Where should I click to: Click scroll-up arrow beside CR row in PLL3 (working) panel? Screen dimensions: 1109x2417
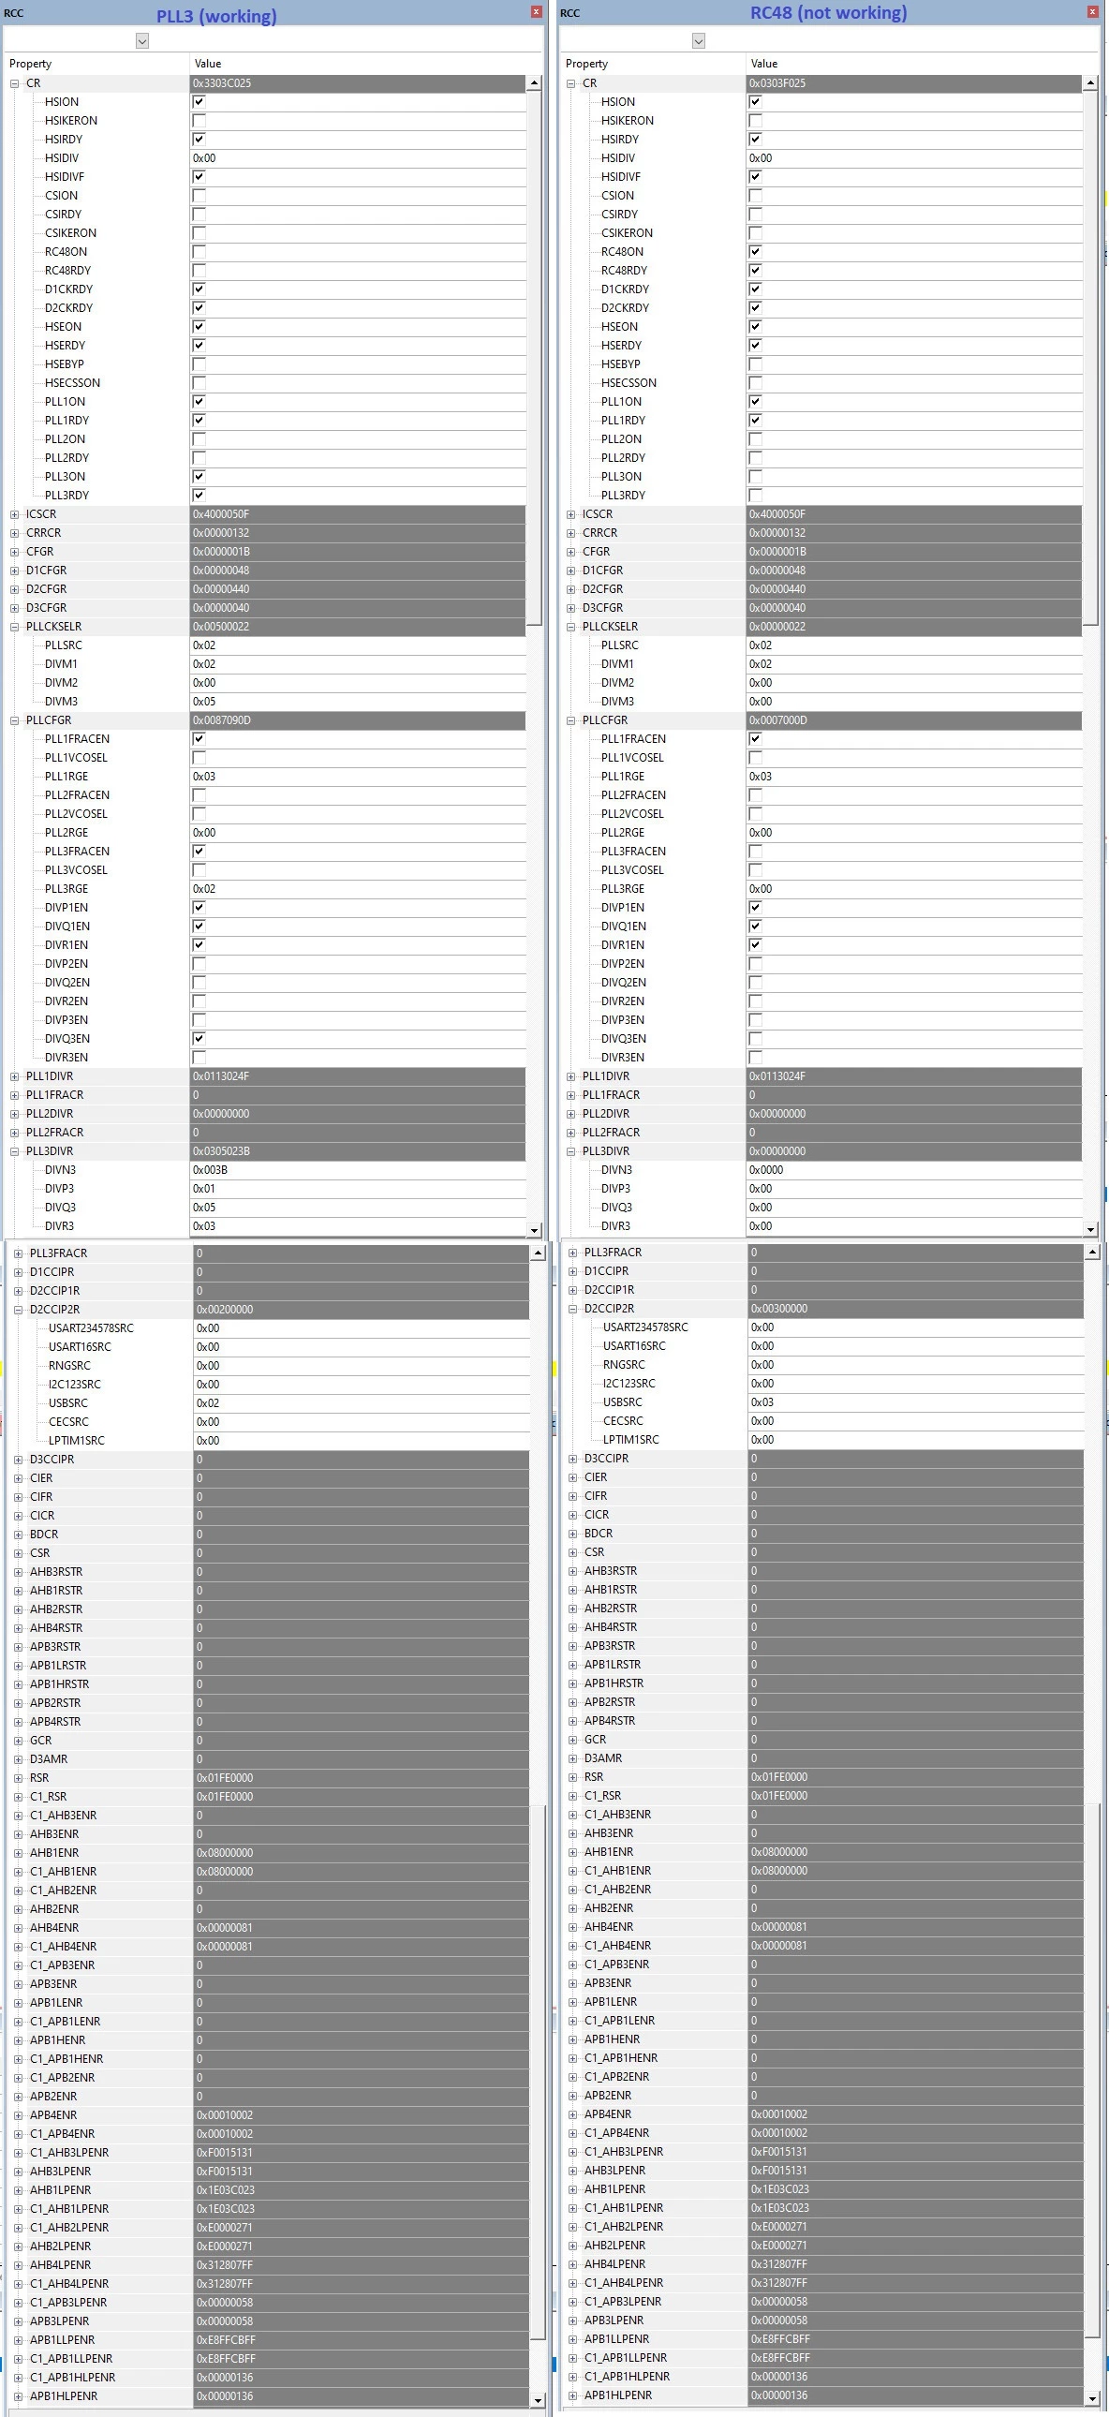click(535, 83)
